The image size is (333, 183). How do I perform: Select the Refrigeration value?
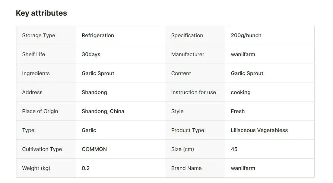[x=98, y=35]
